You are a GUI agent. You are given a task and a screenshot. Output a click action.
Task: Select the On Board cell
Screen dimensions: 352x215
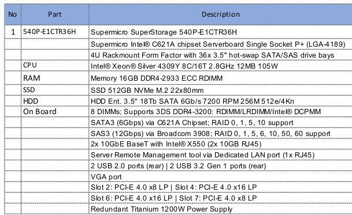pyautogui.click(x=55, y=111)
